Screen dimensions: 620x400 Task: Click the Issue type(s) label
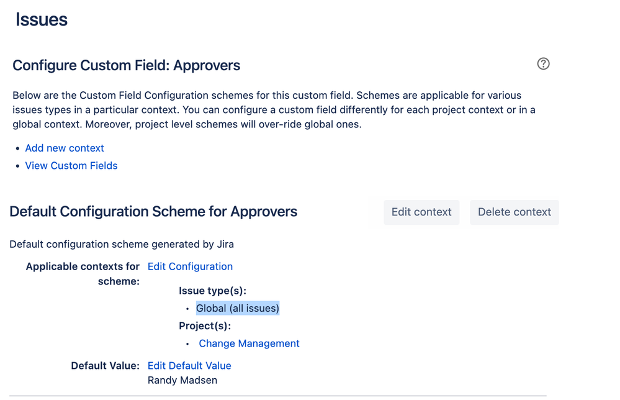212,291
